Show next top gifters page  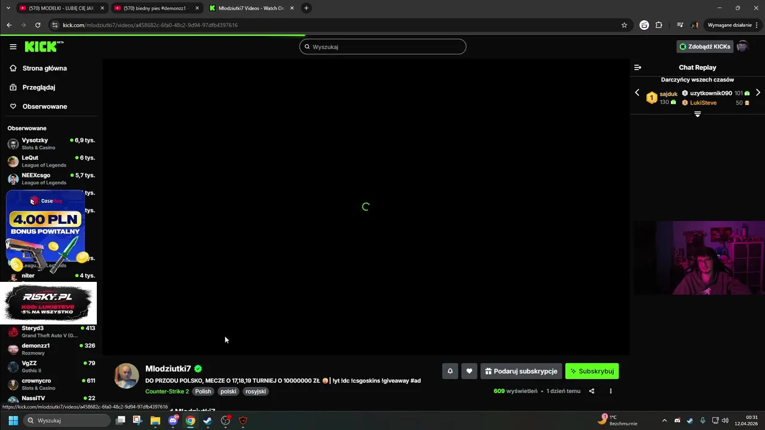[758, 93]
